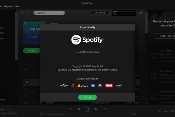Click Sean Aquilina's avatar icon

pos(154,97)
